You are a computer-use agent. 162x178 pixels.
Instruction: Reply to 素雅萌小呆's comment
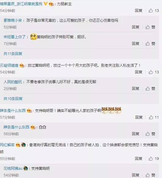[x=135, y=27]
